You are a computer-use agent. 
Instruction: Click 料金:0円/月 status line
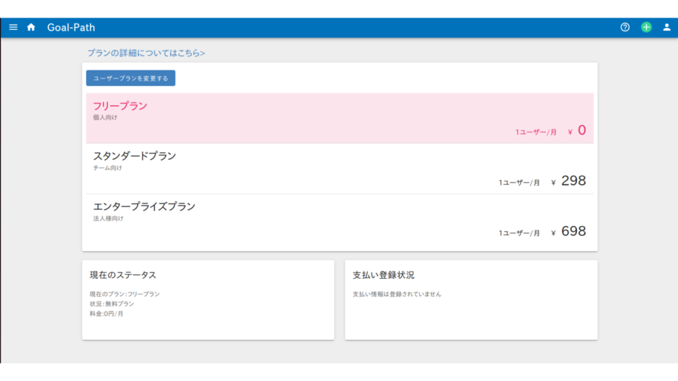click(106, 314)
